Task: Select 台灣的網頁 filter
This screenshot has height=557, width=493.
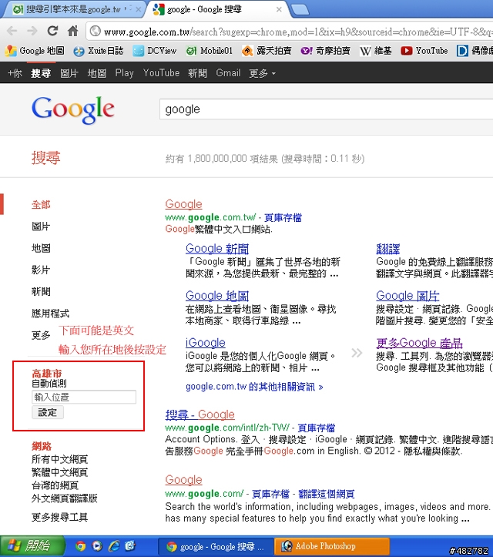Action: point(55,485)
